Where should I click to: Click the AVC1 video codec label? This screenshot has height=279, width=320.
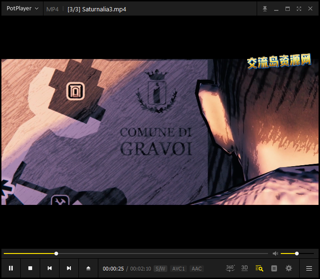coord(178,269)
